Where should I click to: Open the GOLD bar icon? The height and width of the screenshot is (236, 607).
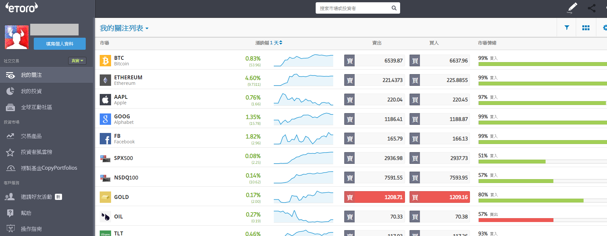click(x=105, y=197)
